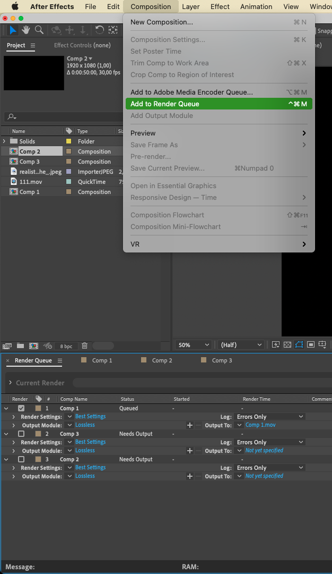Image resolution: width=332 pixels, height=574 pixels.
Task: Open the Apple menu
Action: click(15, 6)
